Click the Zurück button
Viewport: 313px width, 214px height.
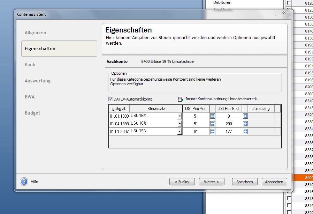coord(182,182)
